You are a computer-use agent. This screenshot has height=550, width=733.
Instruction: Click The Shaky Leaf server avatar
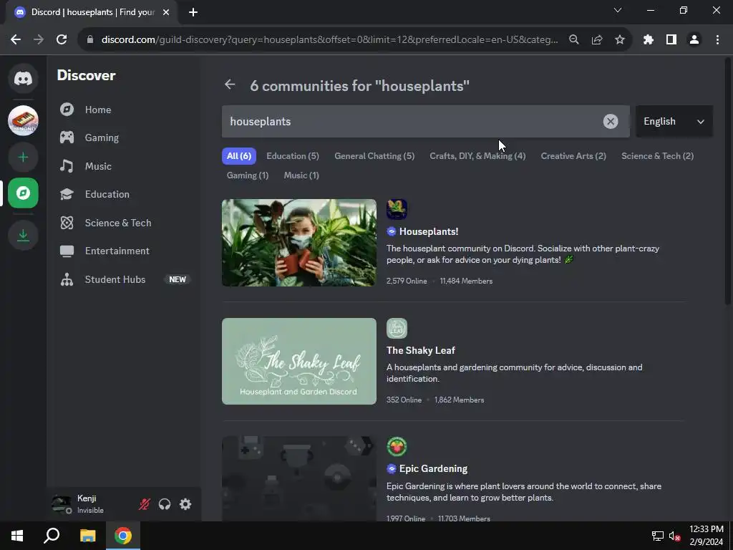[x=397, y=328]
